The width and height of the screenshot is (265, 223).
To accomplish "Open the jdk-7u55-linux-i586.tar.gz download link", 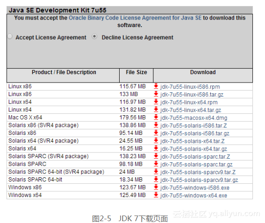I will click(x=192, y=94).
